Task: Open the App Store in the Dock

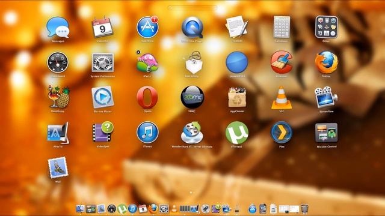Action: click(253, 209)
